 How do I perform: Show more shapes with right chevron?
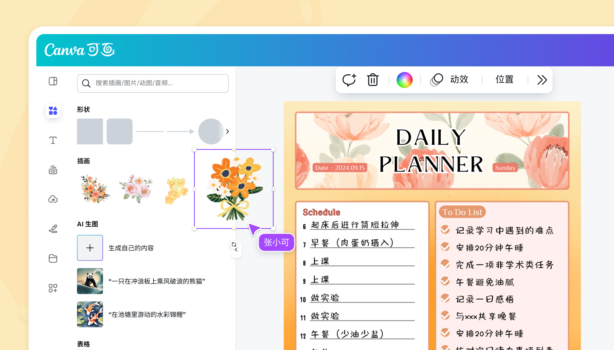tap(227, 131)
